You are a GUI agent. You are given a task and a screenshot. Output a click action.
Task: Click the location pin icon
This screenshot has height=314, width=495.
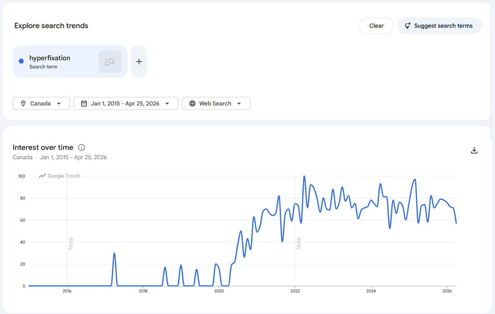[x=23, y=103]
